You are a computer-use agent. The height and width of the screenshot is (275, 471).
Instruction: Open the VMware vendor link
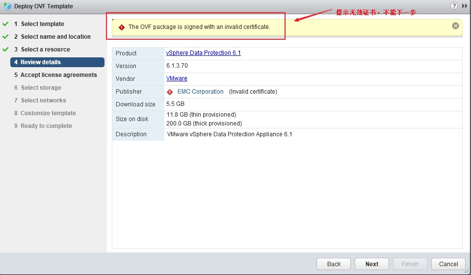coord(177,78)
